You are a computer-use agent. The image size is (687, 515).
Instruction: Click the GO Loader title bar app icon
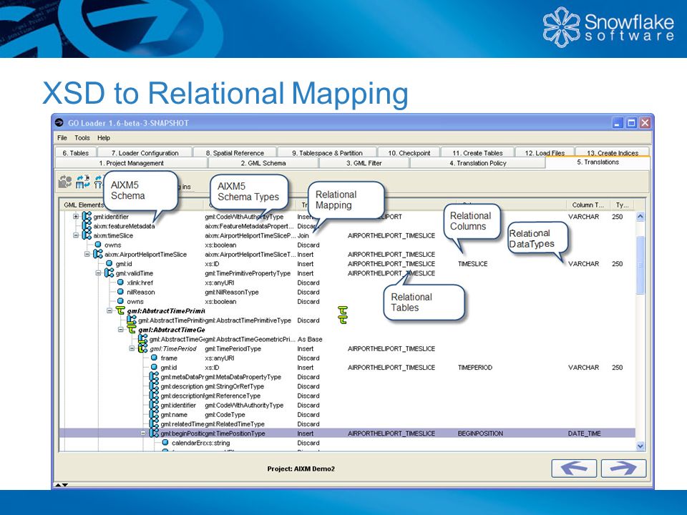tap(59, 122)
